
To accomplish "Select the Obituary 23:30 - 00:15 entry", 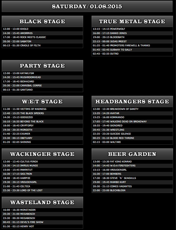I will 42,138.
